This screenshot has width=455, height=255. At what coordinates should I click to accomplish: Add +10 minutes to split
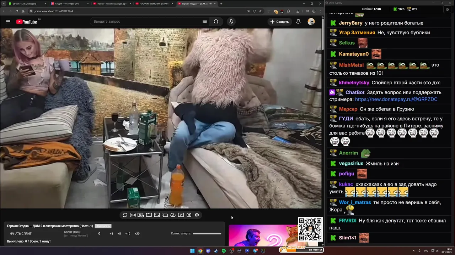coord(128,234)
